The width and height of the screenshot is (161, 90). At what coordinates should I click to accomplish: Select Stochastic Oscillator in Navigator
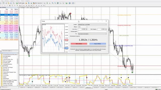click(8, 85)
